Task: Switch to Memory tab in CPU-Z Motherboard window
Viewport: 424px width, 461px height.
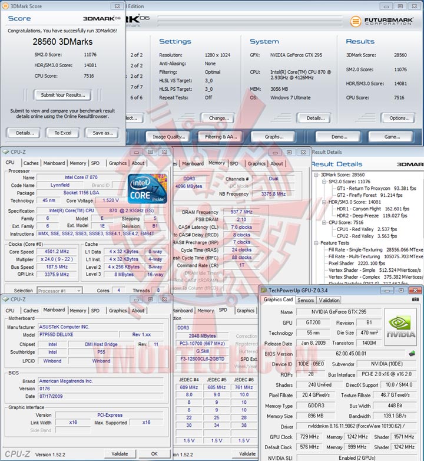Action: coord(78,311)
